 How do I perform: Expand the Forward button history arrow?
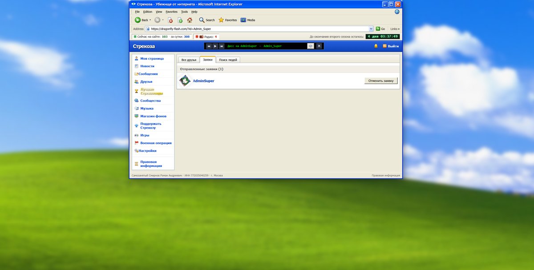pyautogui.click(x=163, y=20)
